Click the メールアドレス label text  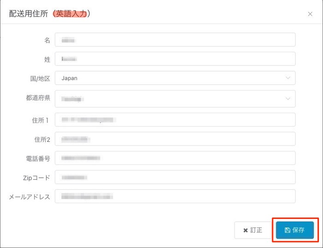coord(29,197)
